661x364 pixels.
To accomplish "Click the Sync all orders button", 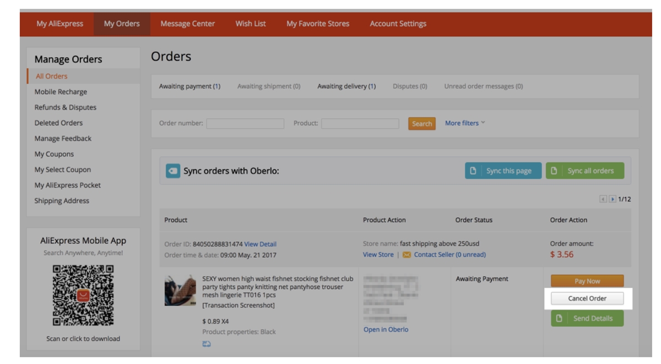I will pyautogui.click(x=585, y=171).
